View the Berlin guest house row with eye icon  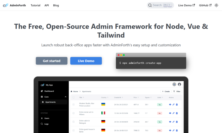point(170,130)
